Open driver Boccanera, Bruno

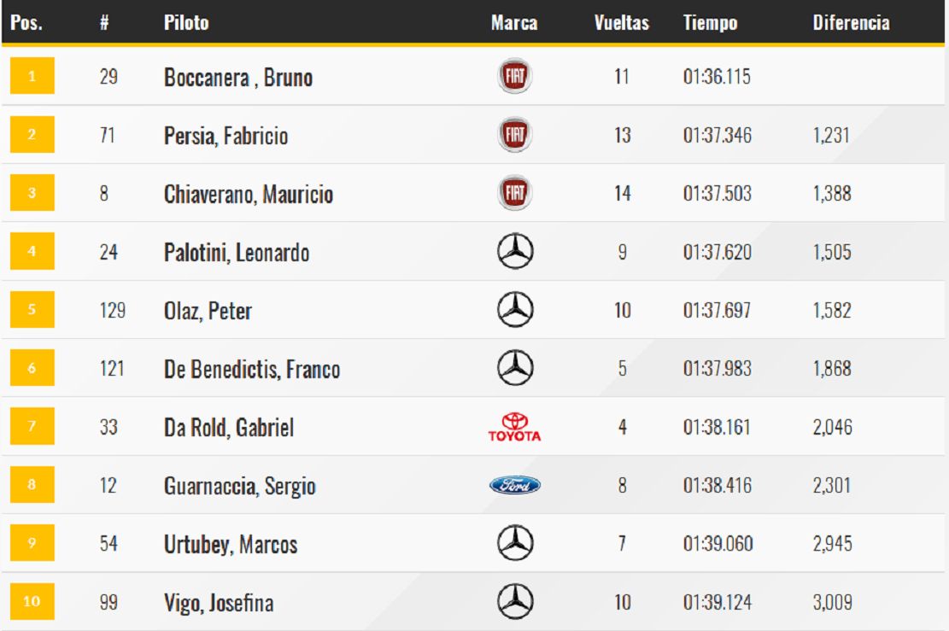pyautogui.click(x=237, y=78)
